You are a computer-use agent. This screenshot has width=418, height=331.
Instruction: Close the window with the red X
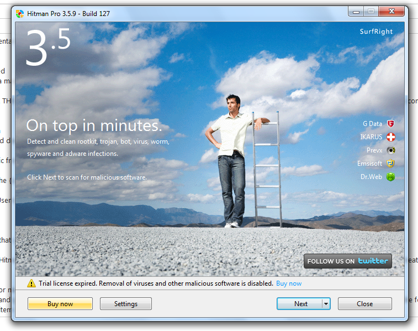[x=391, y=12]
